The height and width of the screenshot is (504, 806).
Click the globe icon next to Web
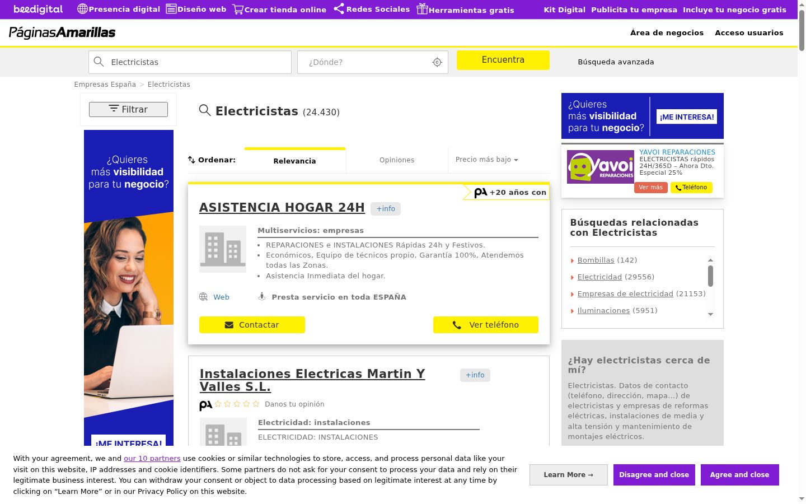[x=204, y=297]
